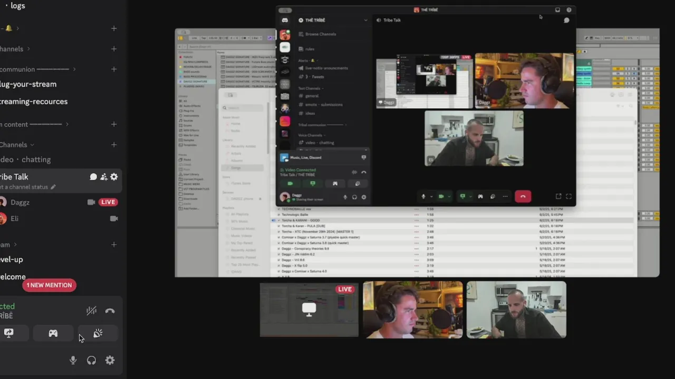Click the pop-out icon in streamed call controls
Image resolution: width=675 pixels, height=379 pixels.
coord(558,196)
